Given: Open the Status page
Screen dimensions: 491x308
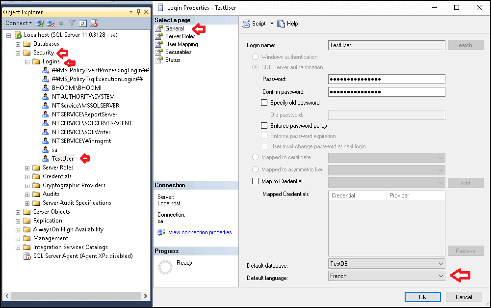Looking at the screenshot, I should pyautogui.click(x=173, y=60).
